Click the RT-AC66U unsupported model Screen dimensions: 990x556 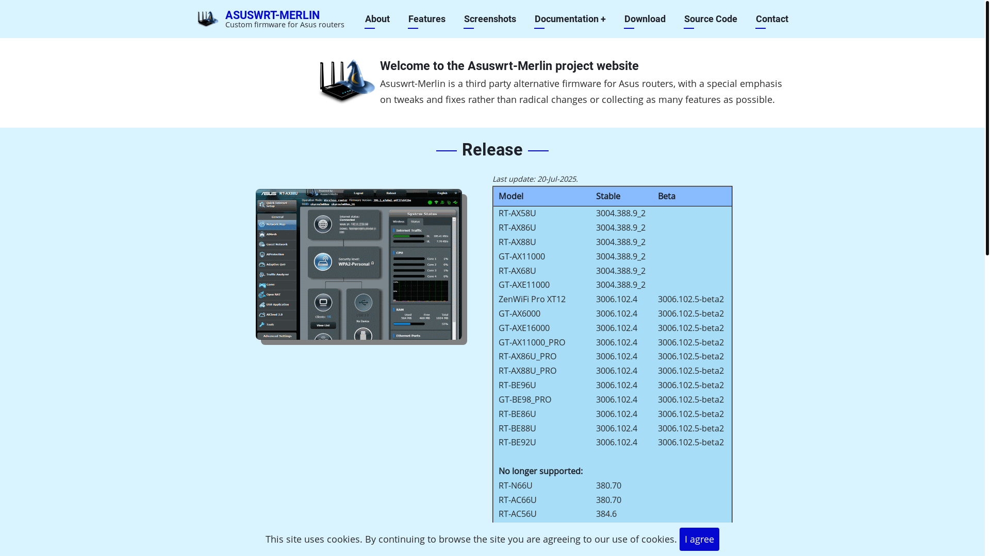[x=518, y=500]
